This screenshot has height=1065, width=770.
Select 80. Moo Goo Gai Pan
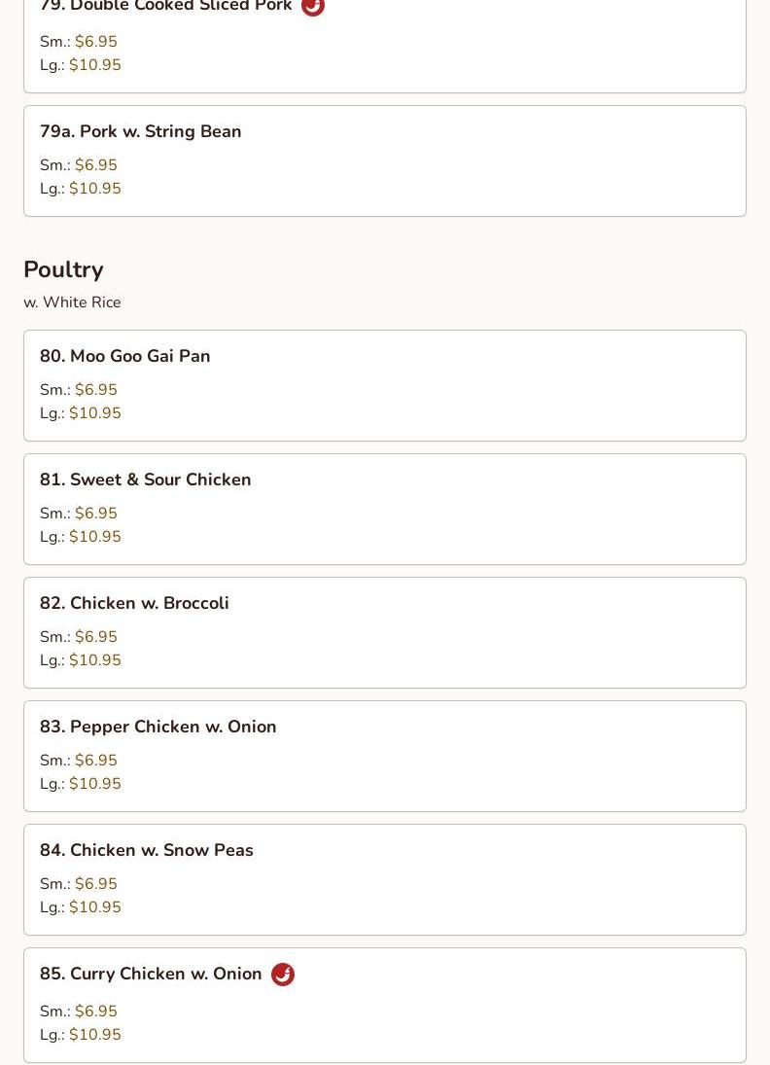coord(385,386)
